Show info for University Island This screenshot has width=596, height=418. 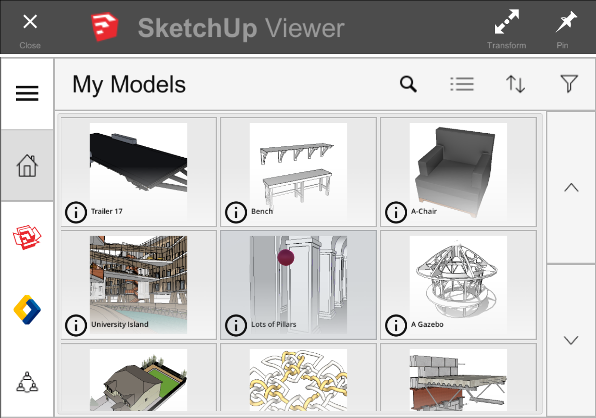click(x=76, y=325)
